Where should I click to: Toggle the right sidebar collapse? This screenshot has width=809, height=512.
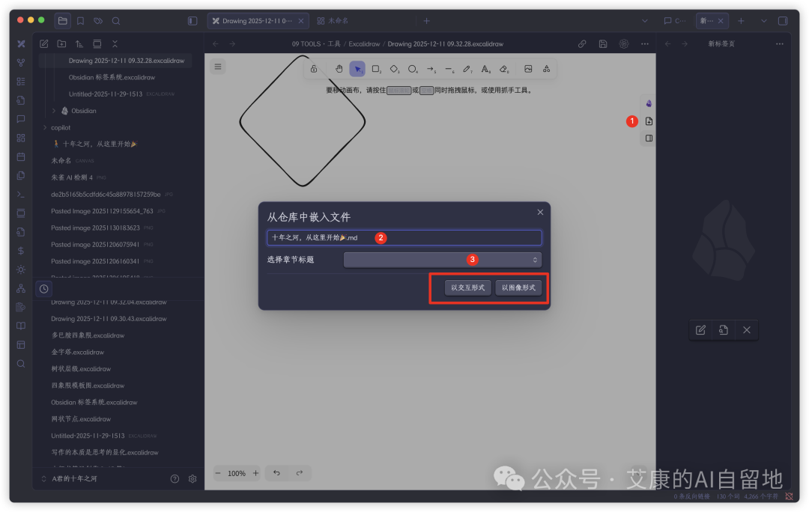click(x=783, y=21)
